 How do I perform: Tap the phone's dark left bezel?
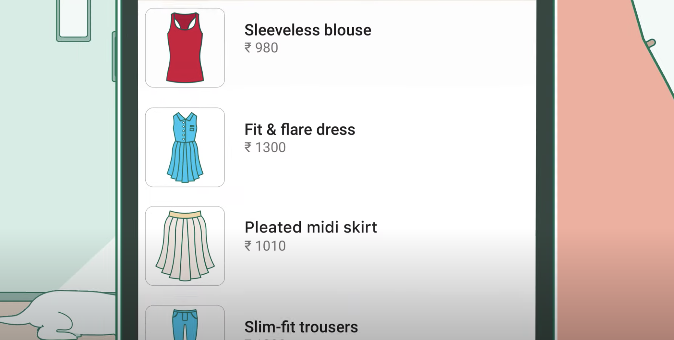[x=129, y=168]
